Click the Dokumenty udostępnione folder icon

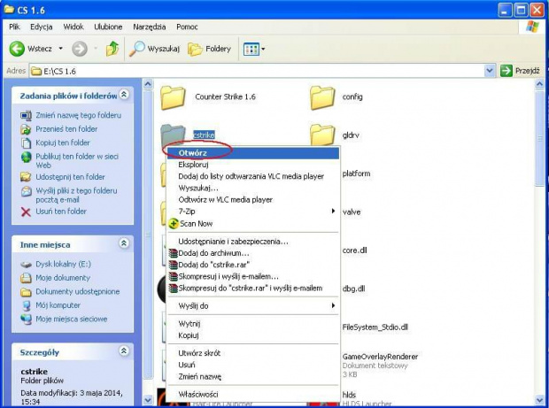pyautogui.click(x=26, y=292)
